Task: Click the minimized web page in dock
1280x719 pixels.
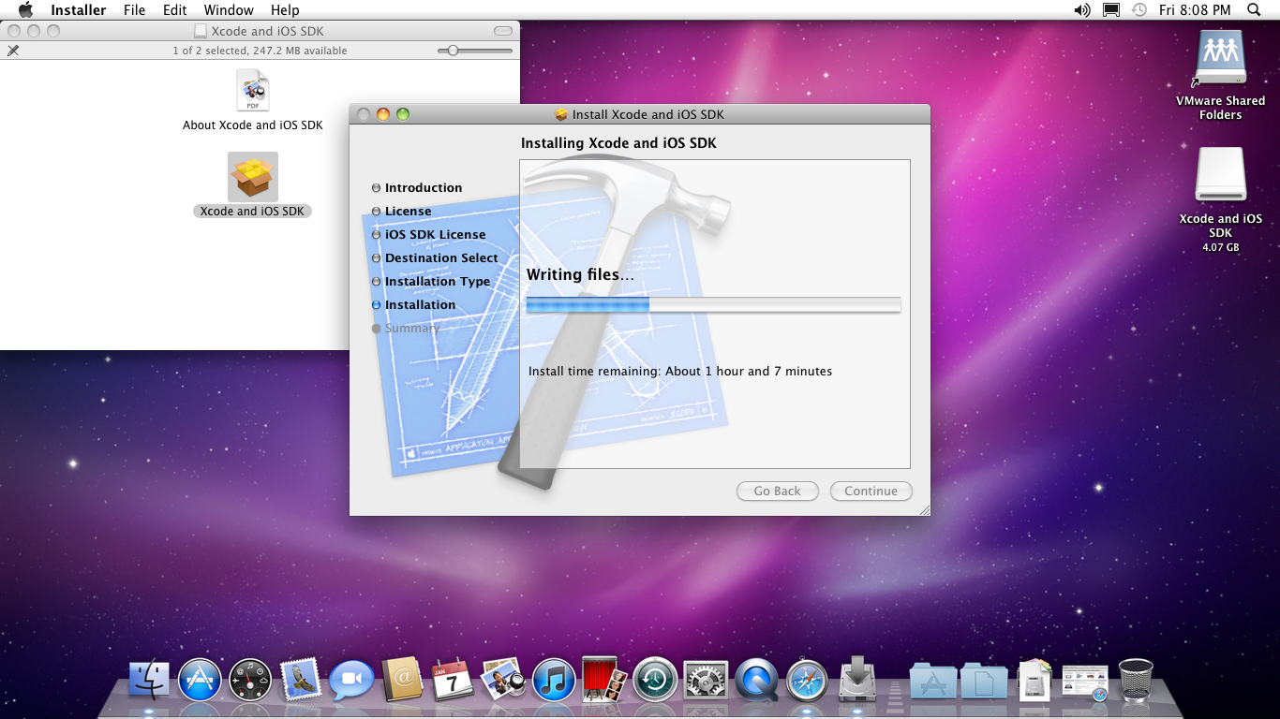Action: click(x=1085, y=682)
